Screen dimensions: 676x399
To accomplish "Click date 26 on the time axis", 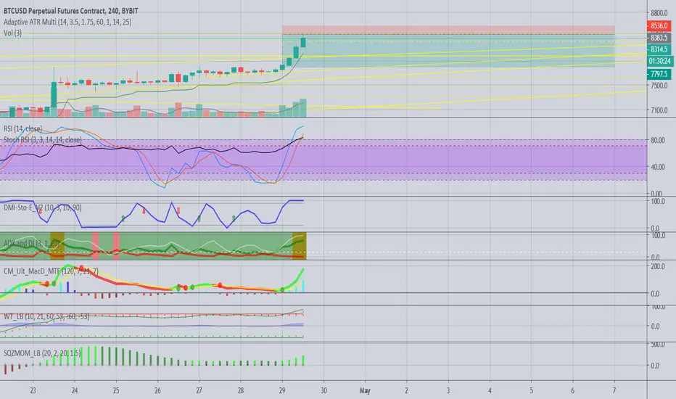I will pos(157,390).
